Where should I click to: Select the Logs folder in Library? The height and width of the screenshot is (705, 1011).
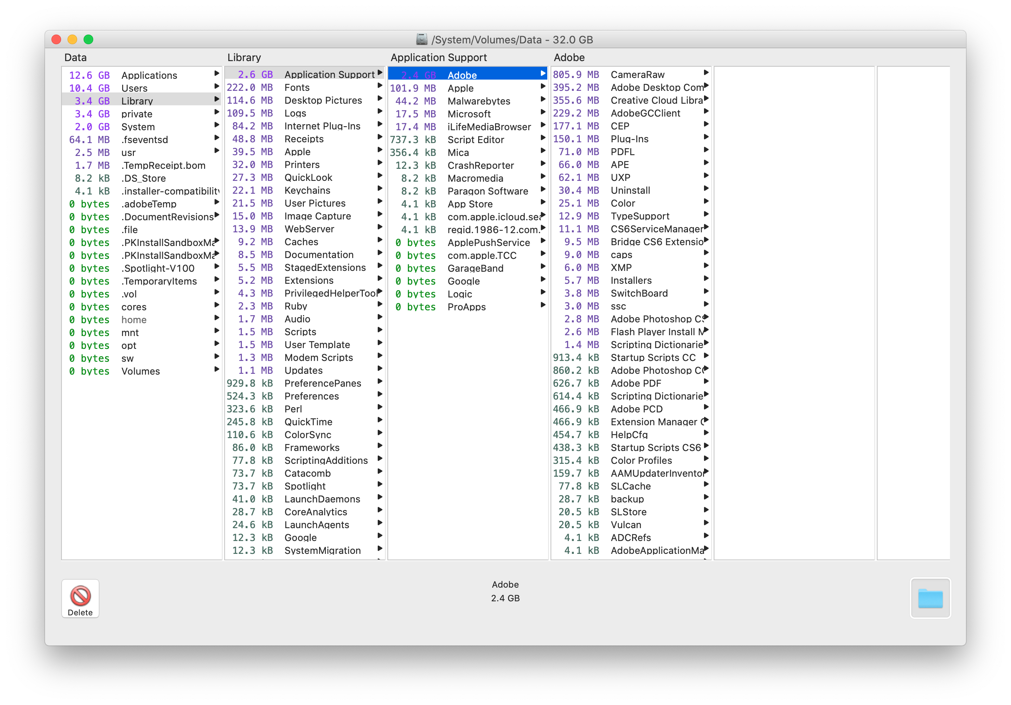click(305, 113)
